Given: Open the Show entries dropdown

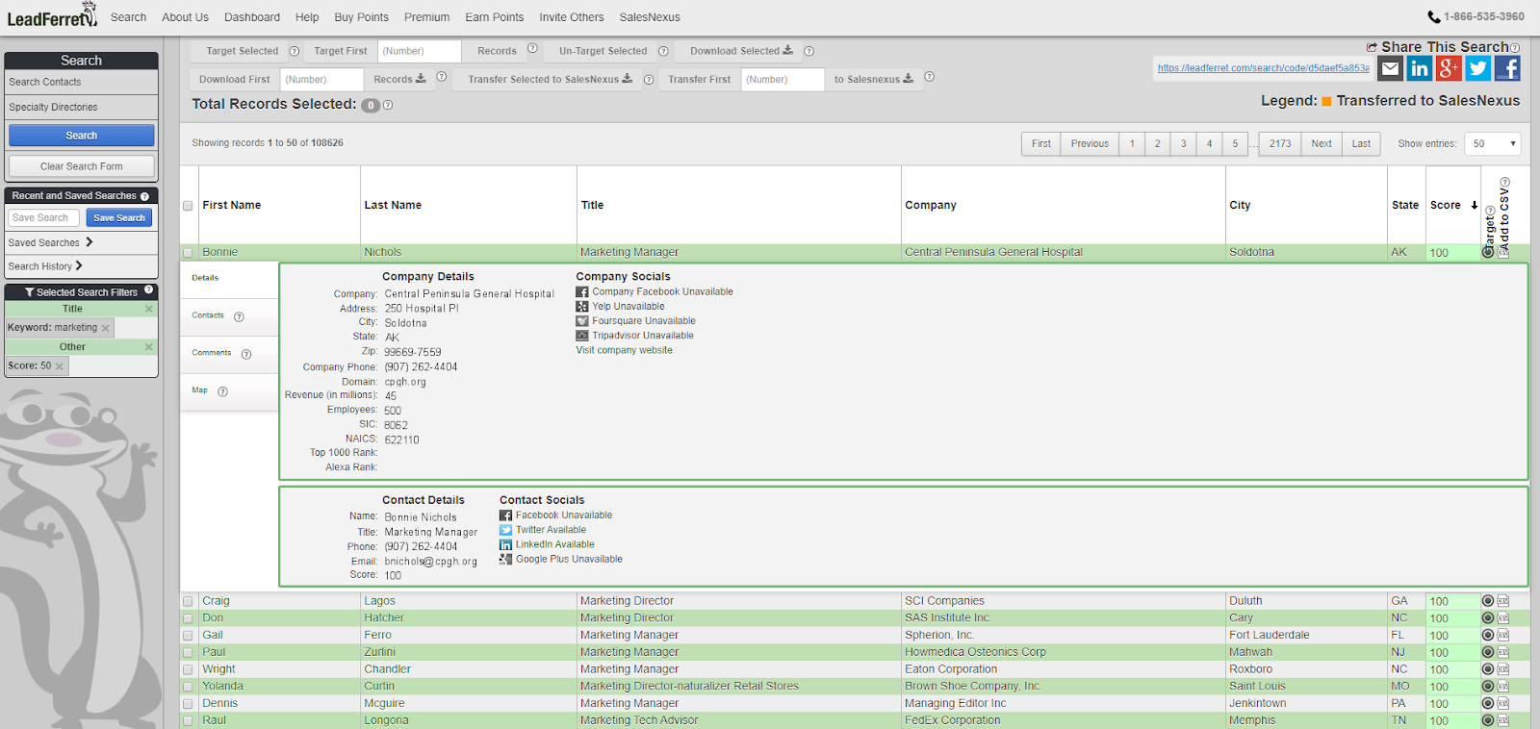Looking at the screenshot, I should (1493, 143).
